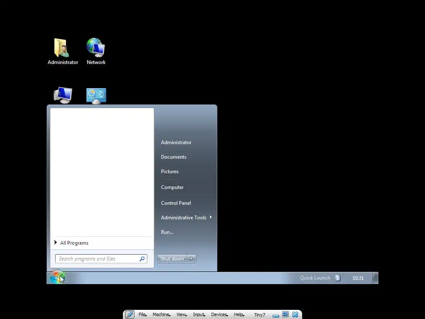Open the Computer monitor desktop icon
This screenshot has height=319, width=425.
point(63,96)
